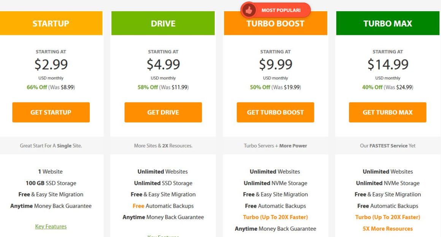Screen dimensions: 441x237
Task: Click Turbo (Up To 20X Faster) in Turbo Boost
Action: click(275, 217)
